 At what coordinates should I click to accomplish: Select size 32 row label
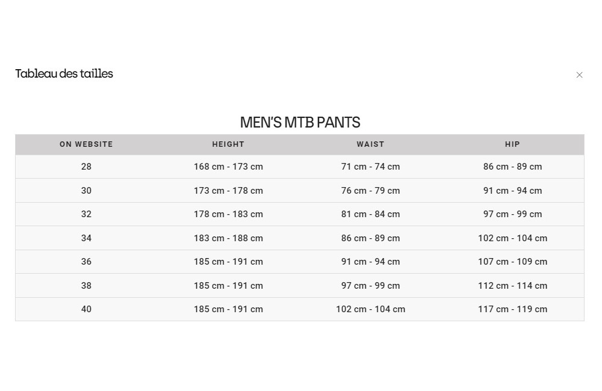86,214
